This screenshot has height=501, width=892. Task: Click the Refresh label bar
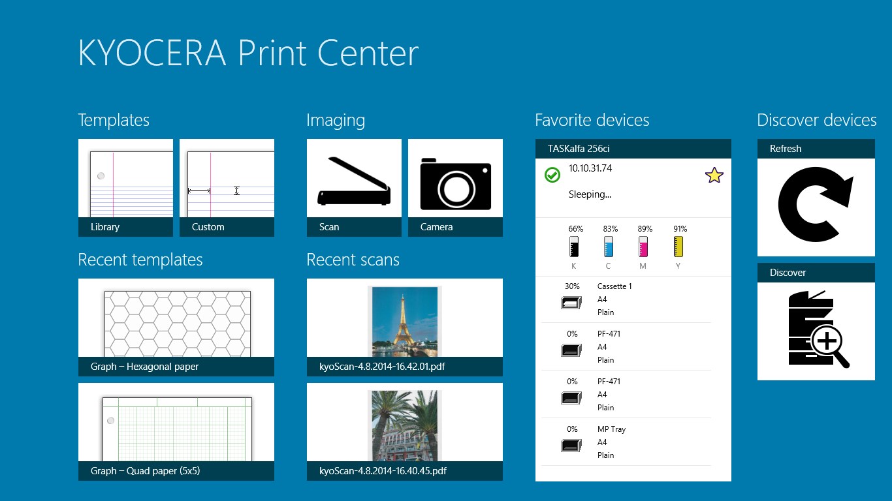[x=816, y=149]
